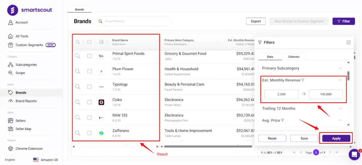
Task: Click the Chrome Extension icon
Action: (x=10, y=149)
